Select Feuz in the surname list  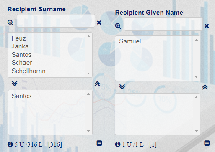point(18,38)
